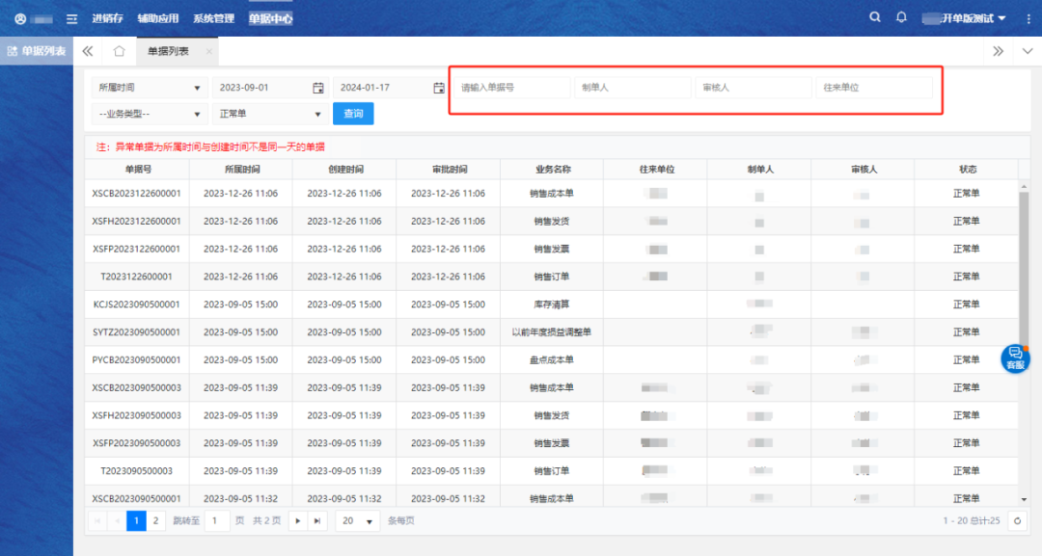
Task: Open calendar picker for start date 2023-09-01
Action: click(x=317, y=88)
